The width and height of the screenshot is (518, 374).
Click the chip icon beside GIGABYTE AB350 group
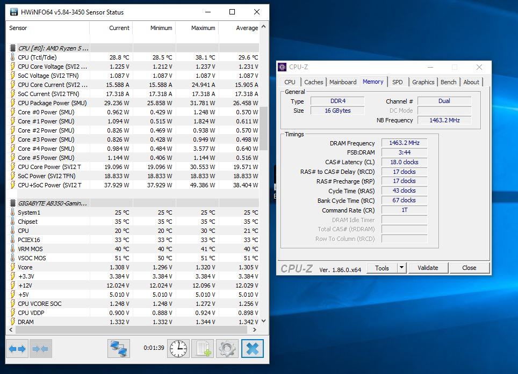point(13,203)
